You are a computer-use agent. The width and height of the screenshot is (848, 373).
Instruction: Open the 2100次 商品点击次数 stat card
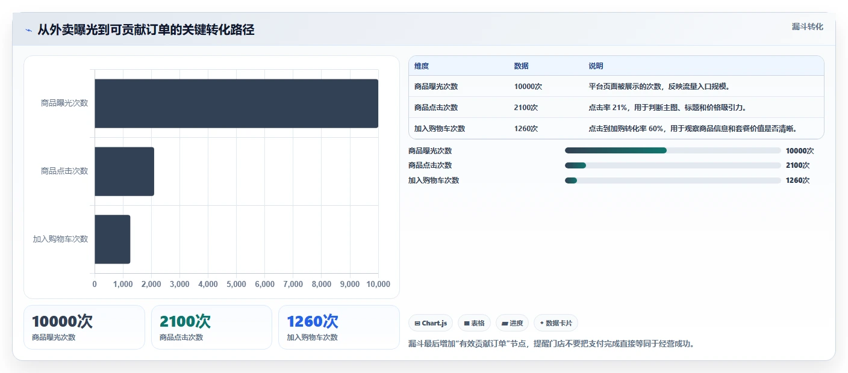211,327
